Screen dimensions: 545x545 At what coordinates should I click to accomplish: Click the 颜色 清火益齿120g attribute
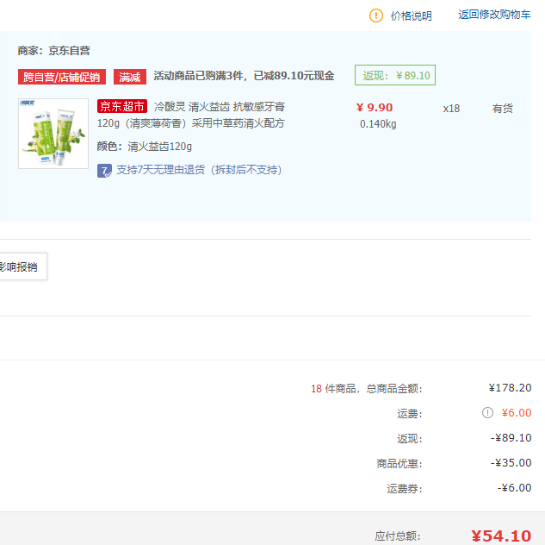pyautogui.click(x=145, y=147)
